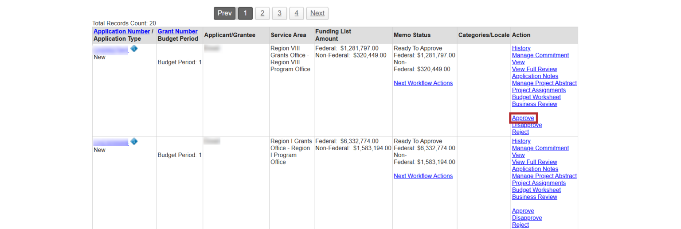Go to page 2 of results
Image resolution: width=681 pixels, height=229 pixels.
click(262, 13)
